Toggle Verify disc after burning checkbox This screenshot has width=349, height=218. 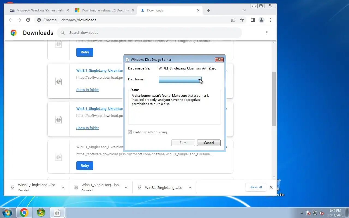point(130,132)
